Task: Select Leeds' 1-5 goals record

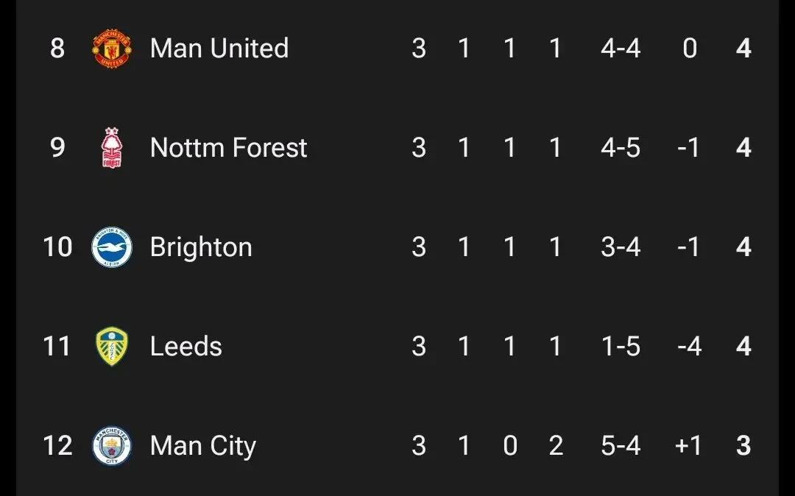Action: coord(620,347)
